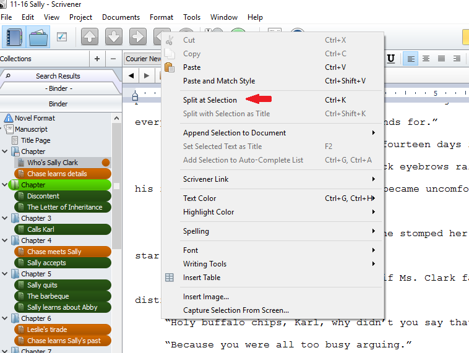Click the Insert Table grid icon
This screenshot has height=353, width=469.
click(170, 278)
